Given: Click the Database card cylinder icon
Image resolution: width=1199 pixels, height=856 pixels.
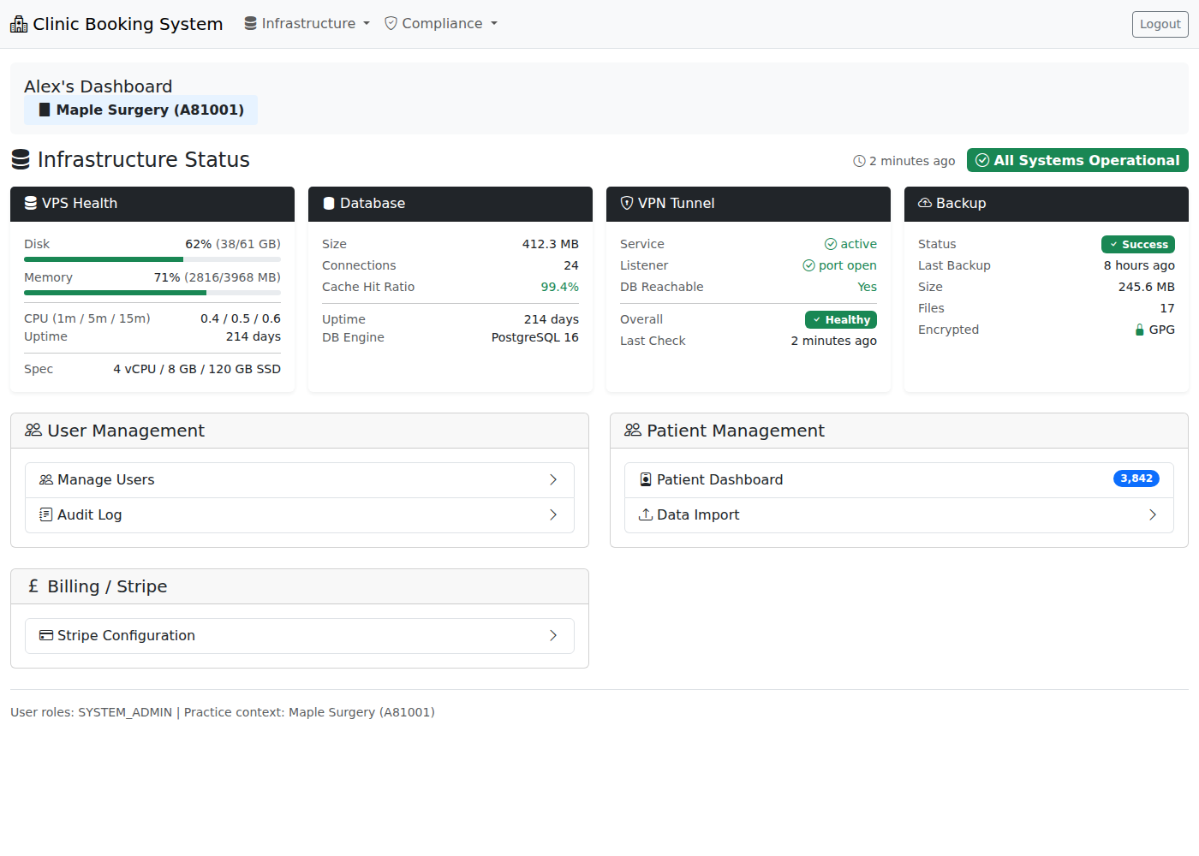Looking at the screenshot, I should click(x=329, y=203).
